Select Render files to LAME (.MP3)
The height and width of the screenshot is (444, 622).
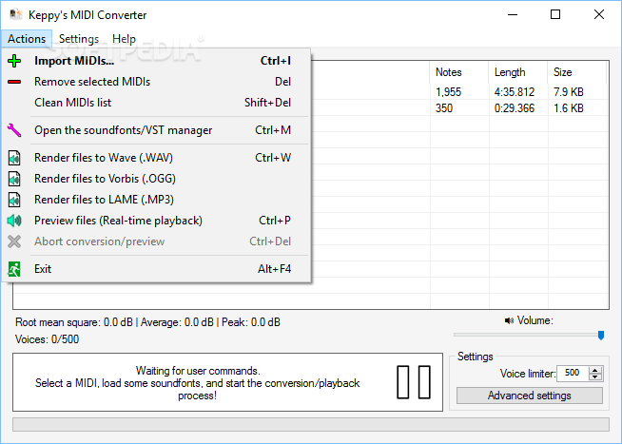tap(157, 200)
